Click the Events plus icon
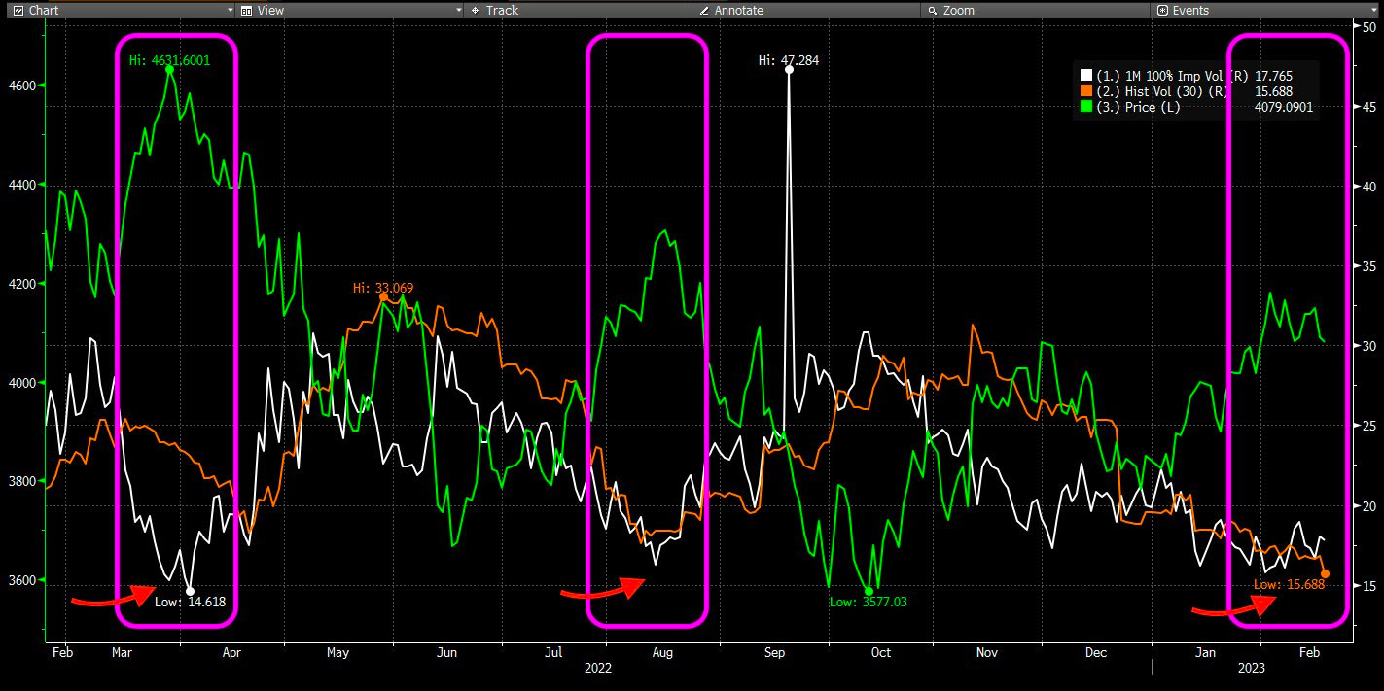This screenshot has width=1384, height=691. tap(1161, 10)
